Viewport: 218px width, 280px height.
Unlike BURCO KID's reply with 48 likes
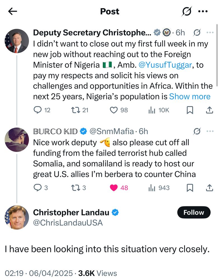[114, 188]
